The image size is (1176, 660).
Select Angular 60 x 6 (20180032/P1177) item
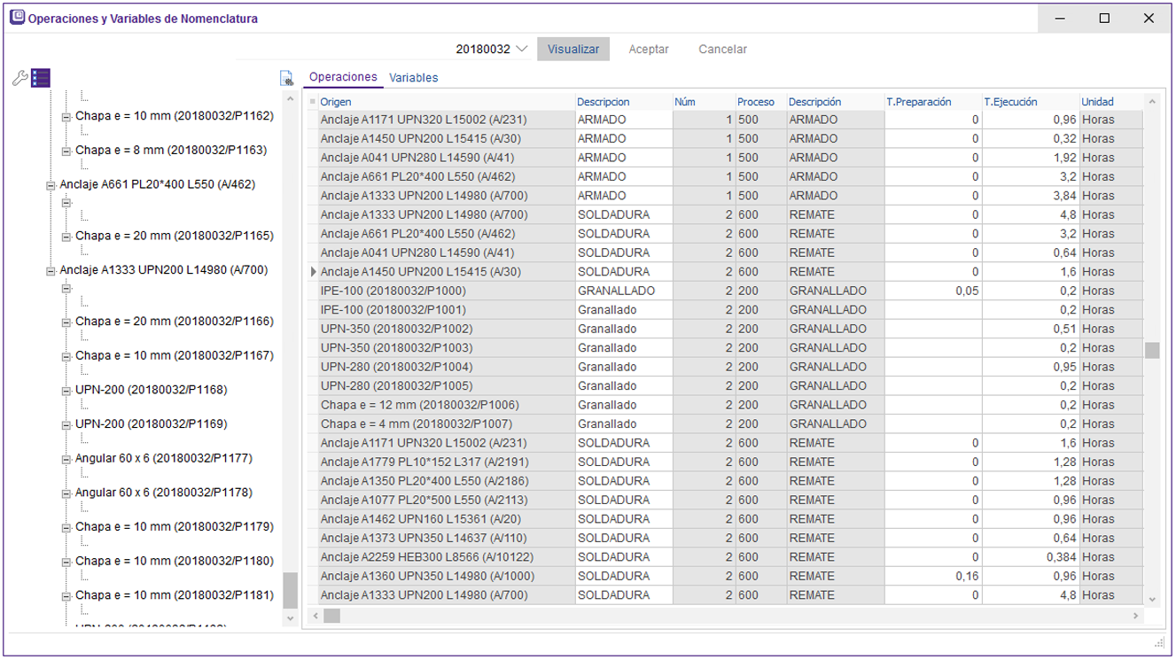(164, 458)
